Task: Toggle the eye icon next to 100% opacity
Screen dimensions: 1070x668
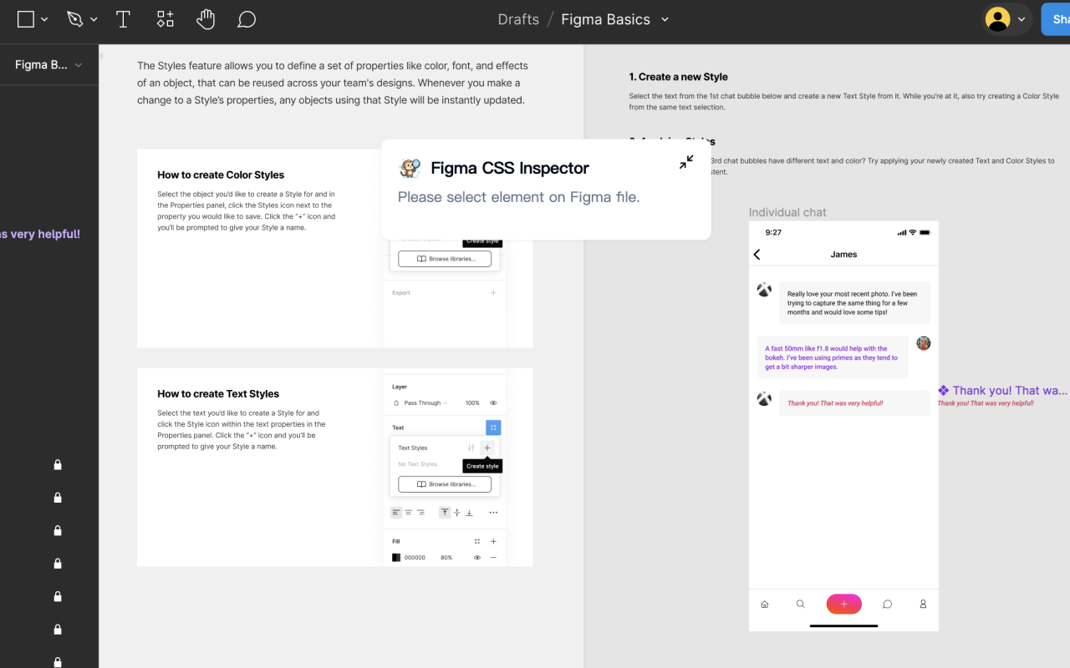Action: click(493, 403)
